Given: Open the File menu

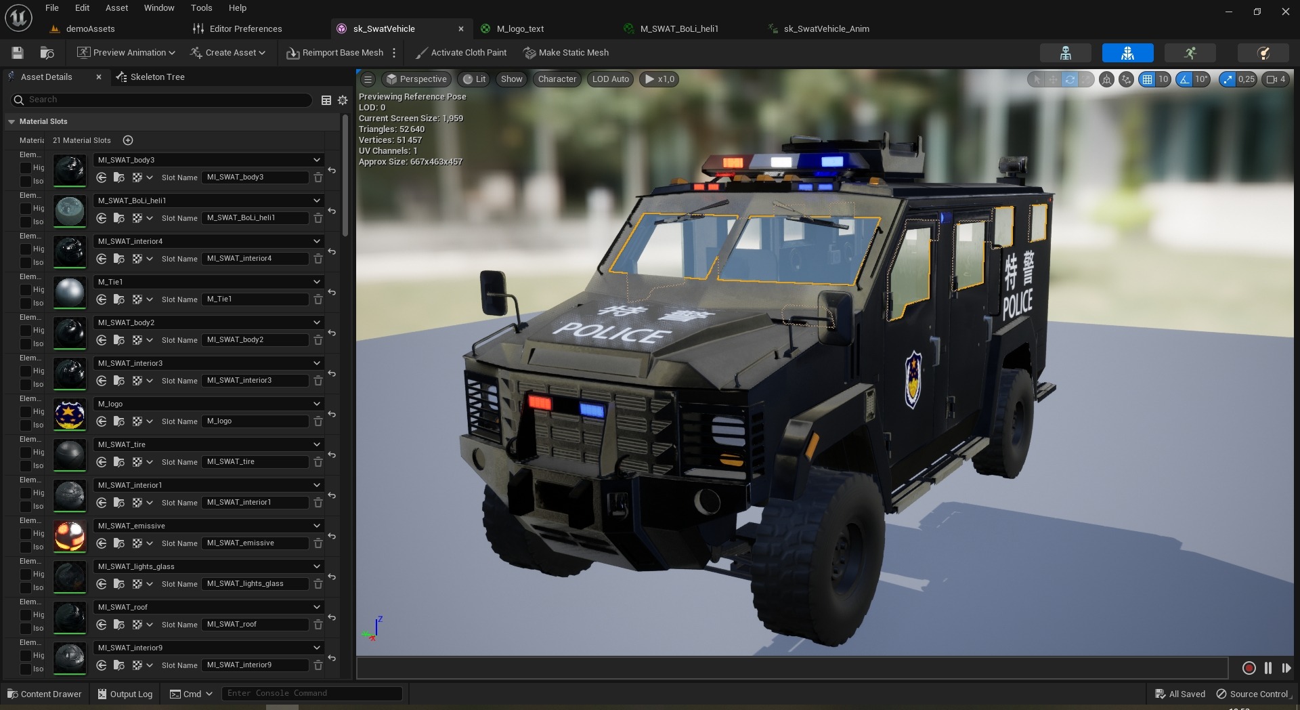Looking at the screenshot, I should pos(52,8).
